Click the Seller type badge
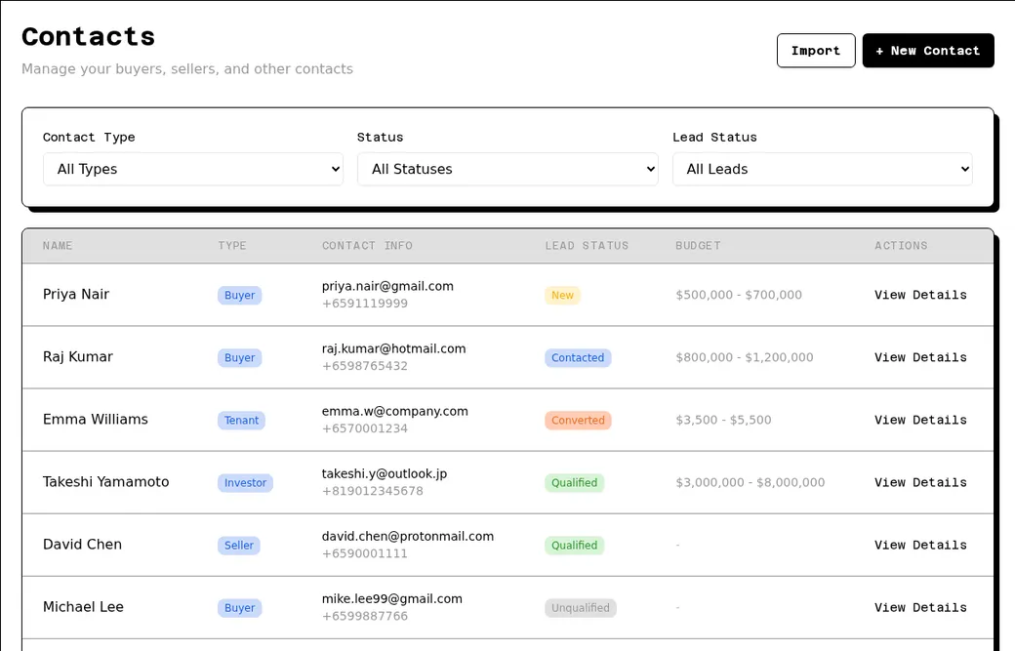Screen dimensions: 1015x651 pos(239,546)
